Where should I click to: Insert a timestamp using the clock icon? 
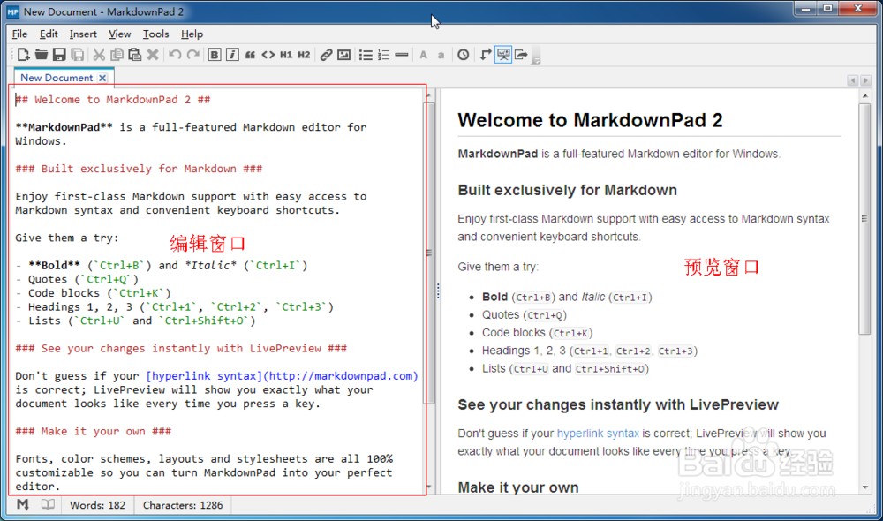463,54
